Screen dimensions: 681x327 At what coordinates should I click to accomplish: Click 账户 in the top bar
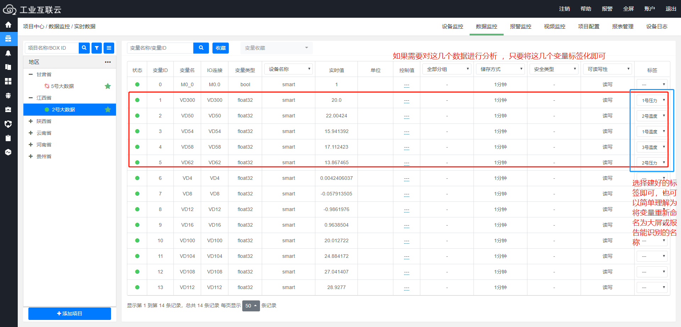point(650,9)
